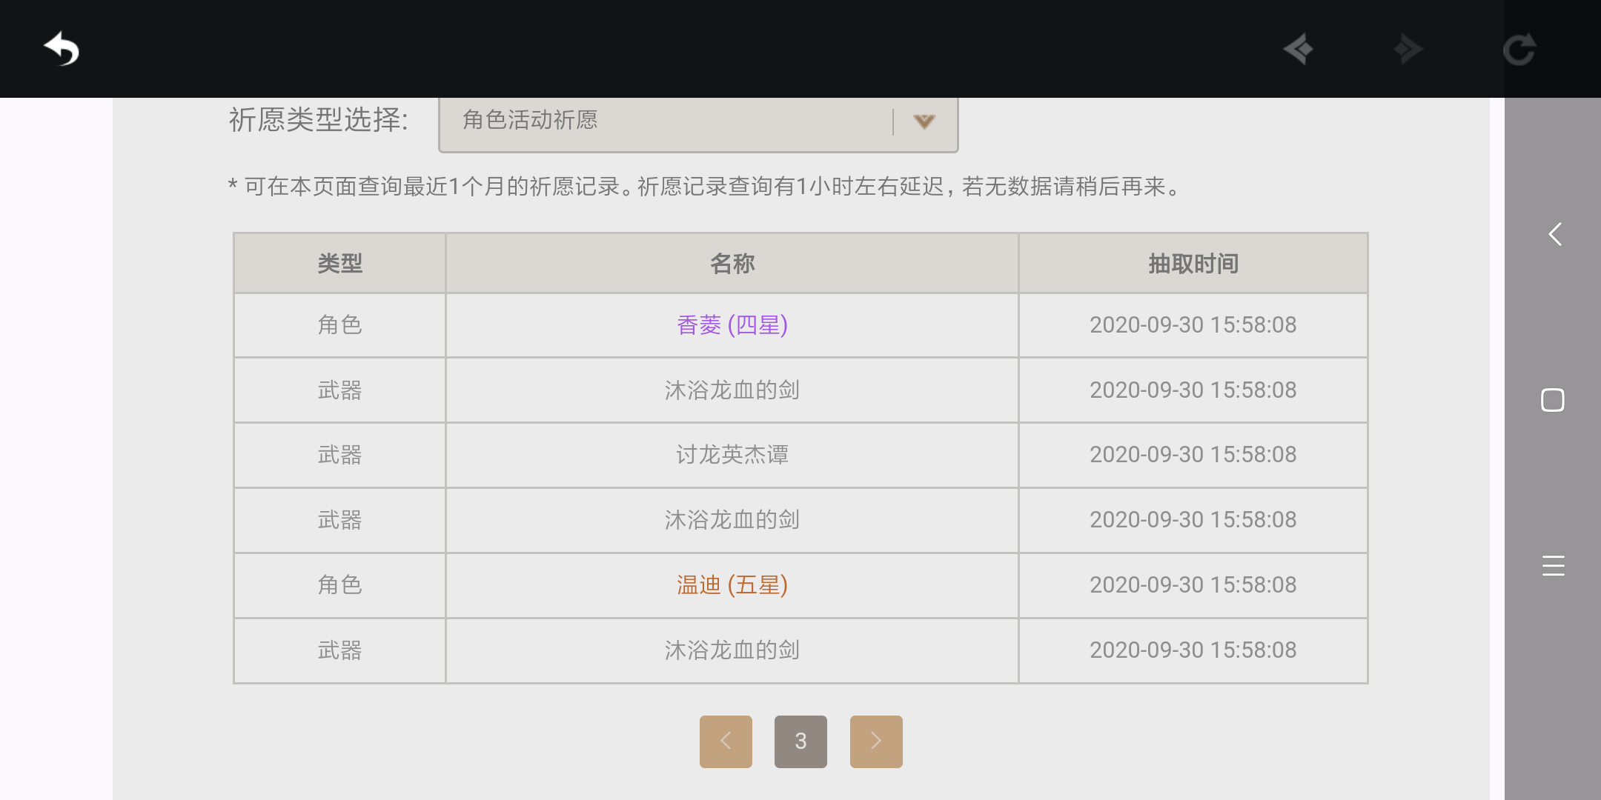Viewport: 1601px width, 800px height.
Task: Select the 温迪 (五星) entry
Action: click(732, 585)
